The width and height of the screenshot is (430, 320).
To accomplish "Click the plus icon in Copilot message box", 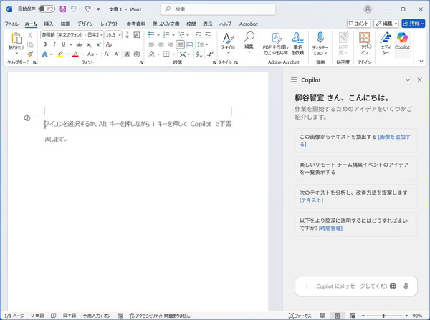I will pyautogui.click(x=307, y=286).
